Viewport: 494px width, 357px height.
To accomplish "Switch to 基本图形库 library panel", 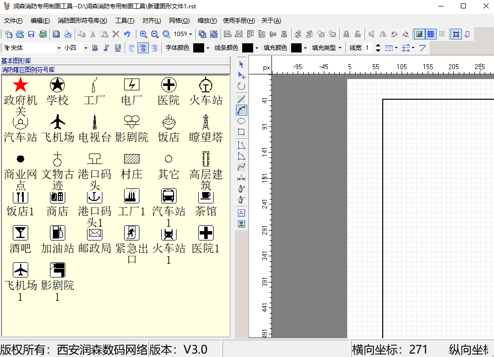I will click(x=16, y=61).
